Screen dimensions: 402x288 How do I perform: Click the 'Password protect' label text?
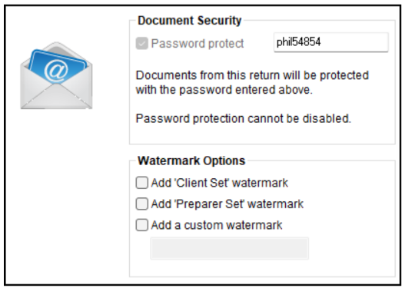click(197, 43)
